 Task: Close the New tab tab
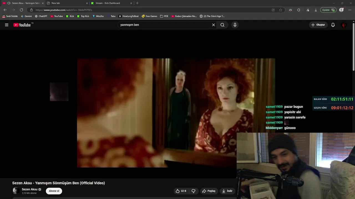pyautogui.click(x=87, y=3)
